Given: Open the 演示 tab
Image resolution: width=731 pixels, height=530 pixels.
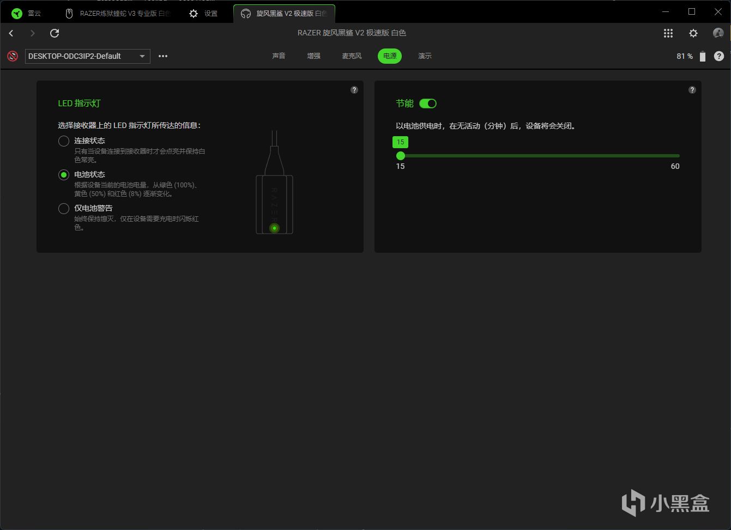Looking at the screenshot, I should pyautogui.click(x=425, y=56).
